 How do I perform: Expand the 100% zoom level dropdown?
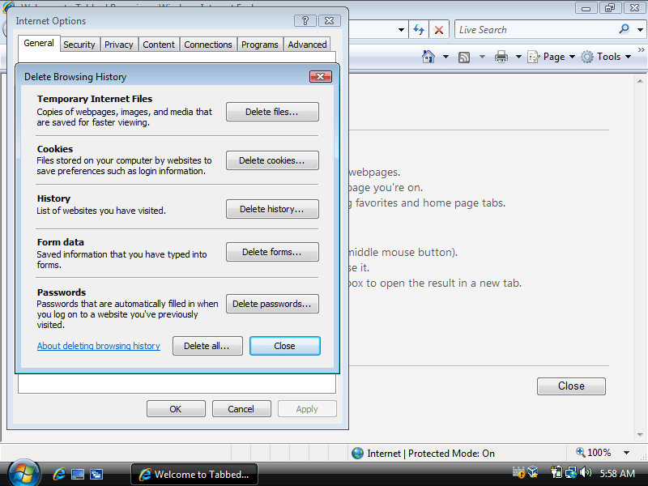click(628, 452)
